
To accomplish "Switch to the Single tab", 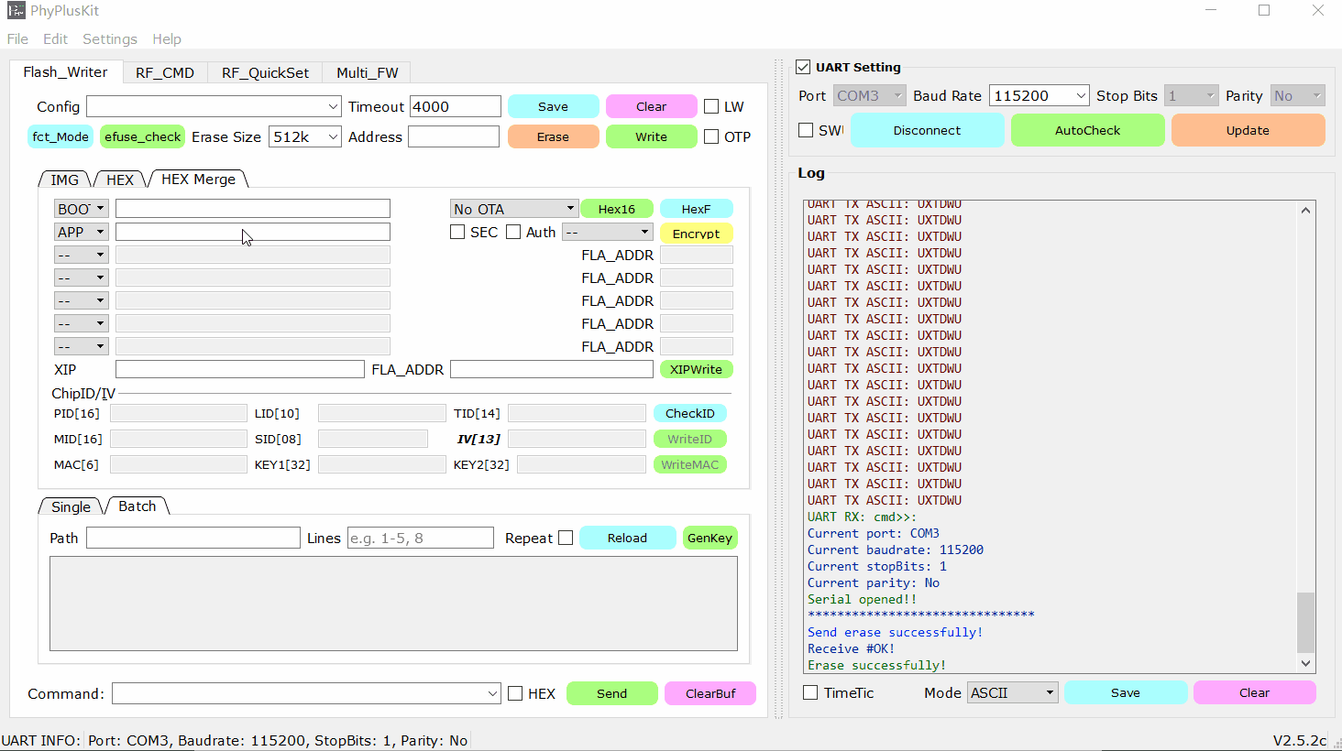I will coord(71,506).
